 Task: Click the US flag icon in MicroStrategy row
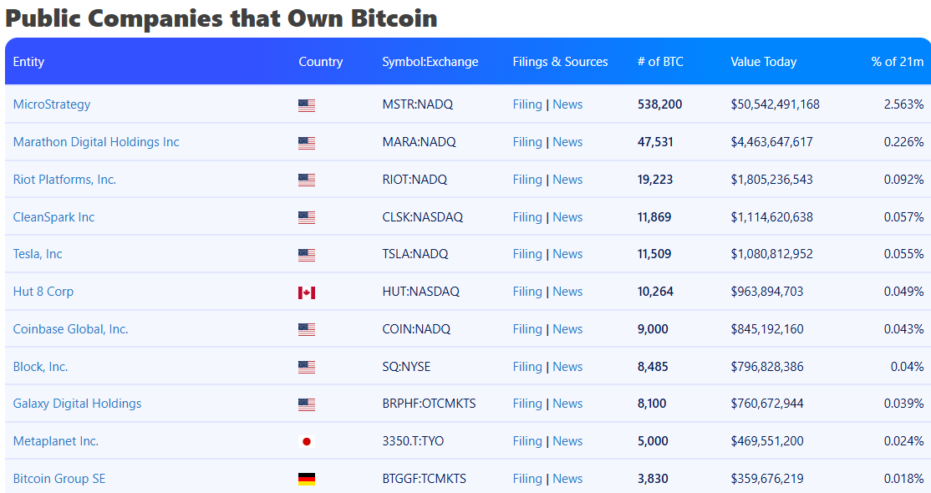coord(307,105)
